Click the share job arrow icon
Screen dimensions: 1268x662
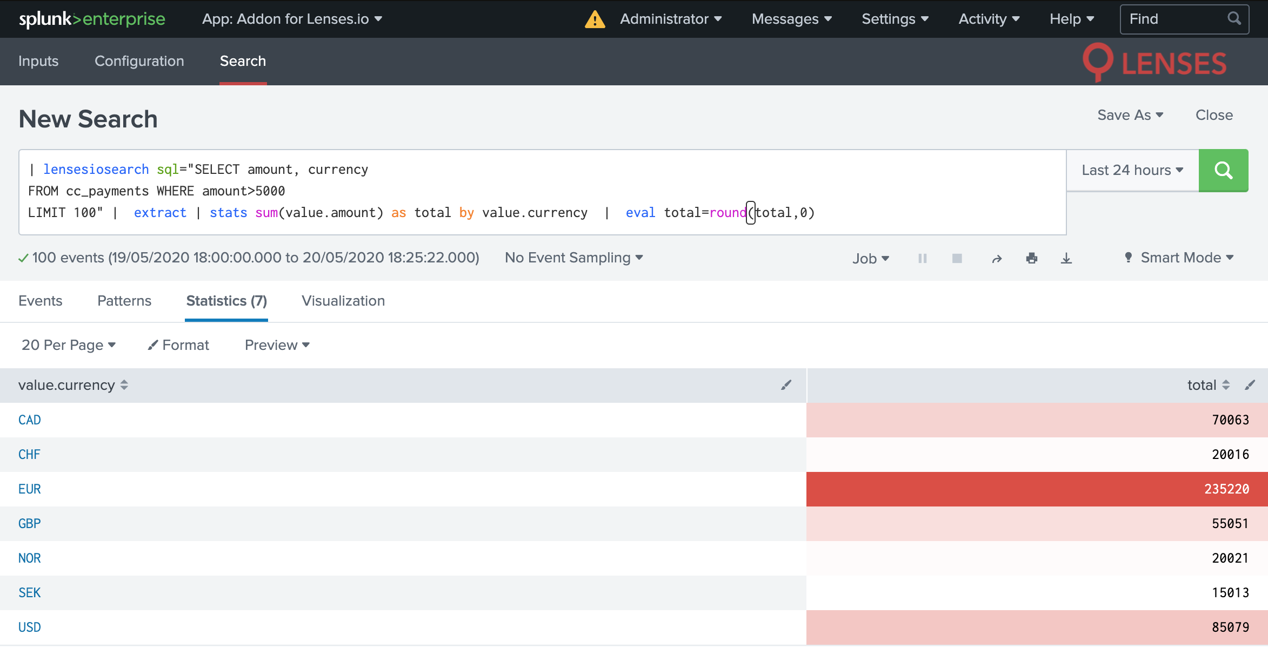(x=997, y=259)
